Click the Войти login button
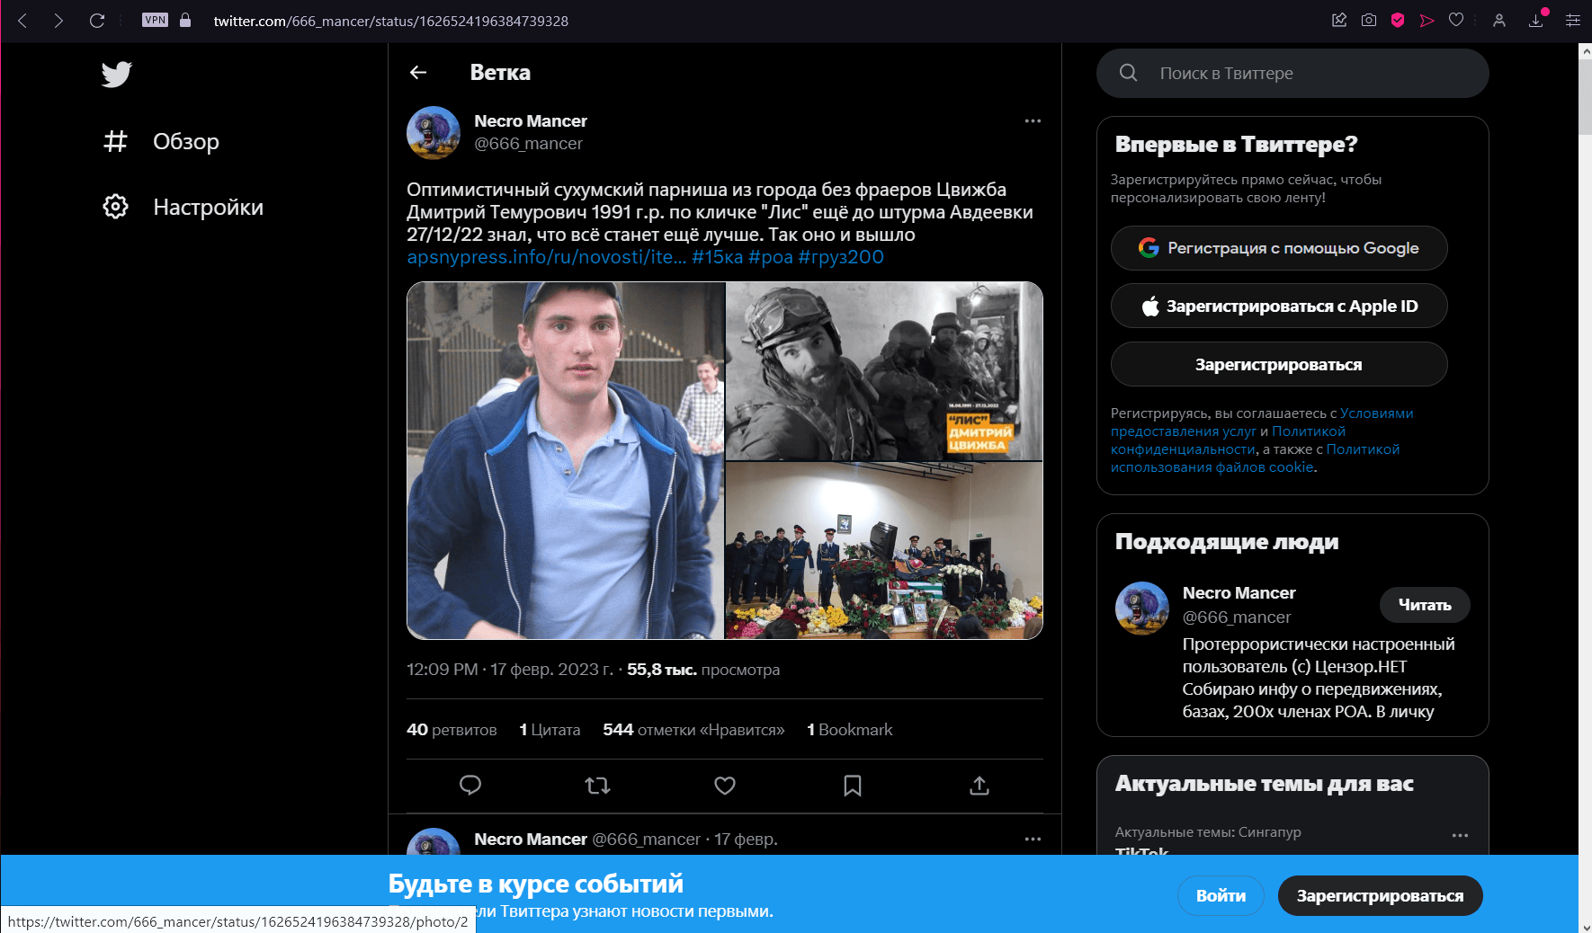This screenshot has width=1592, height=933. (1221, 895)
